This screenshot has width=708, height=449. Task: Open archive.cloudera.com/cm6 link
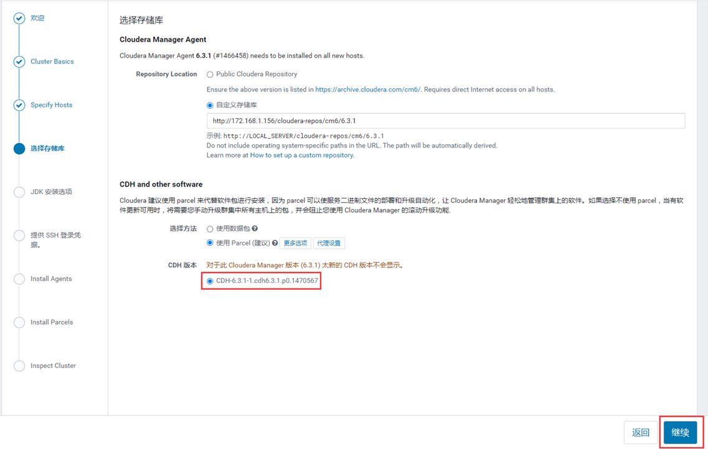[x=368, y=90]
